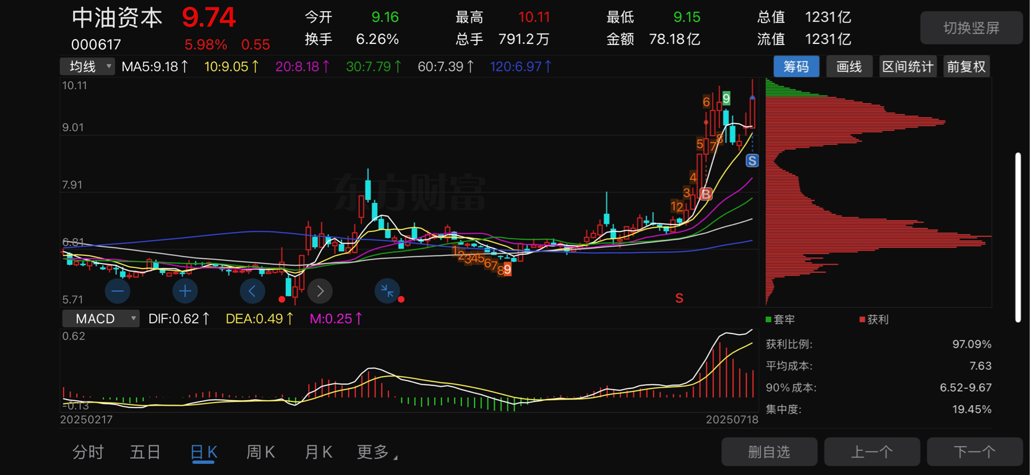Open the MACD indicator dropdown
Screen dimensions: 1030x475
click(100, 319)
